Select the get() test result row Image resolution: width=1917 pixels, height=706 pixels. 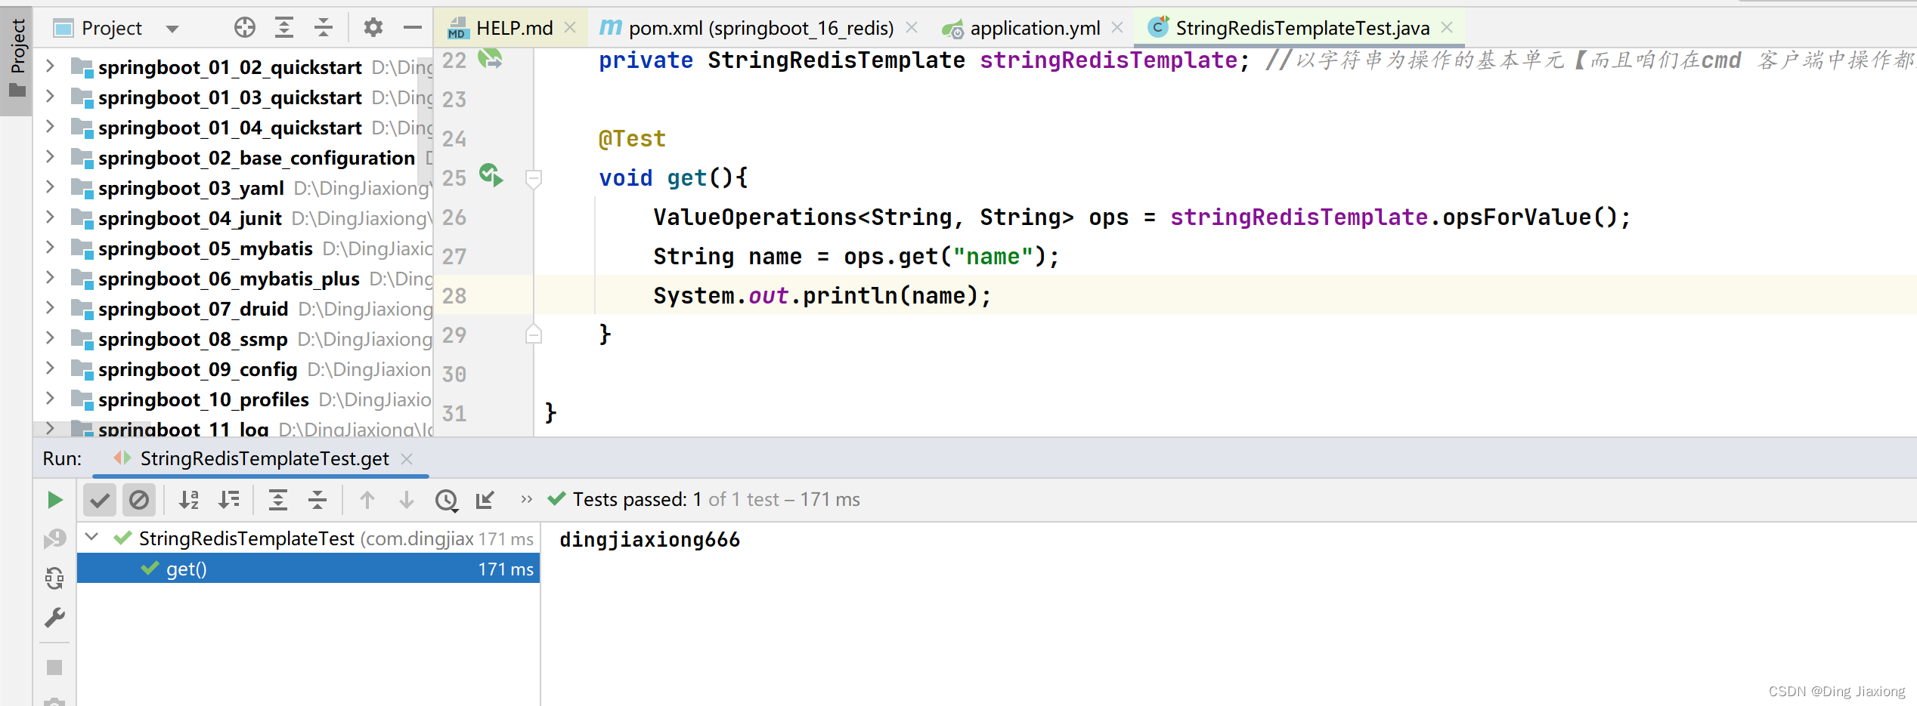308,569
